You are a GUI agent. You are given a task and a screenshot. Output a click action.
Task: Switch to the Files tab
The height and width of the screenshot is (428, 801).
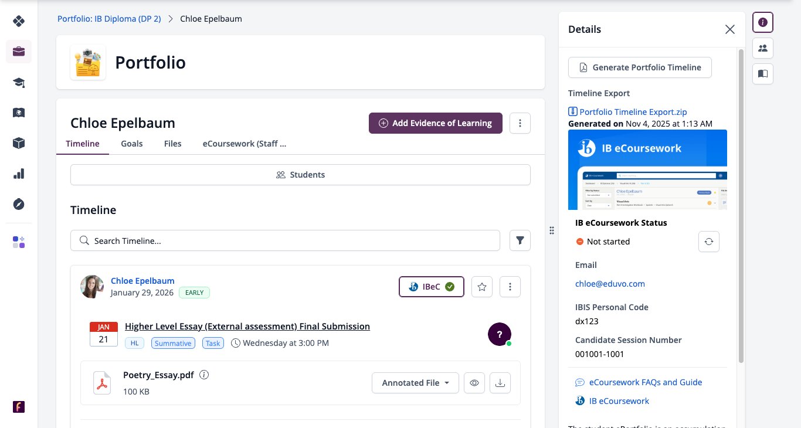click(x=172, y=143)
